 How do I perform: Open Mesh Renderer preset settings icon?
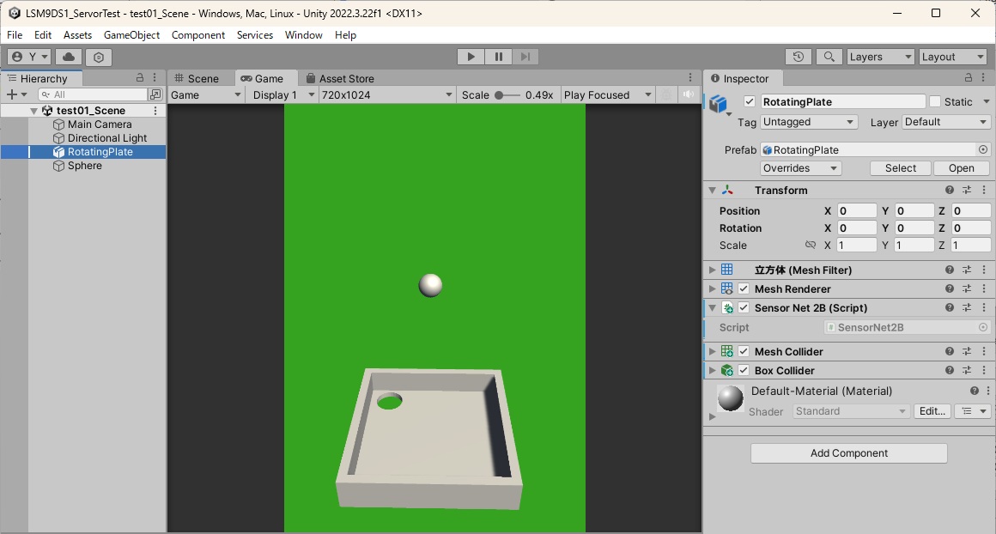967,289
